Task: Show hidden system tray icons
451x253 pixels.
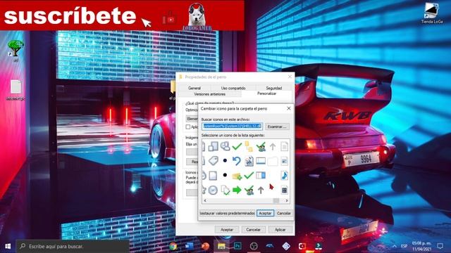Action: pos(395,246)
